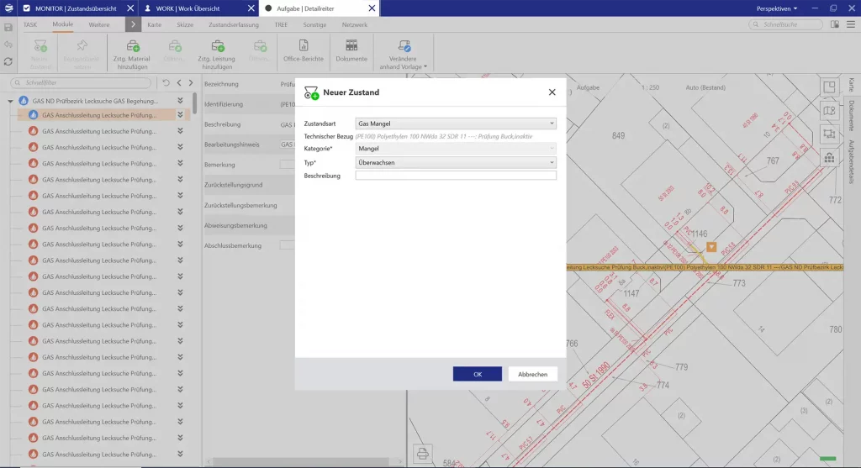Collapse the GAS ND Prüfbezirk tree node
This screenshot has width=861, height=468.
(x=10, y=101)
